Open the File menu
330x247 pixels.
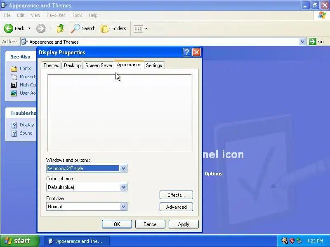pos(7,15)
